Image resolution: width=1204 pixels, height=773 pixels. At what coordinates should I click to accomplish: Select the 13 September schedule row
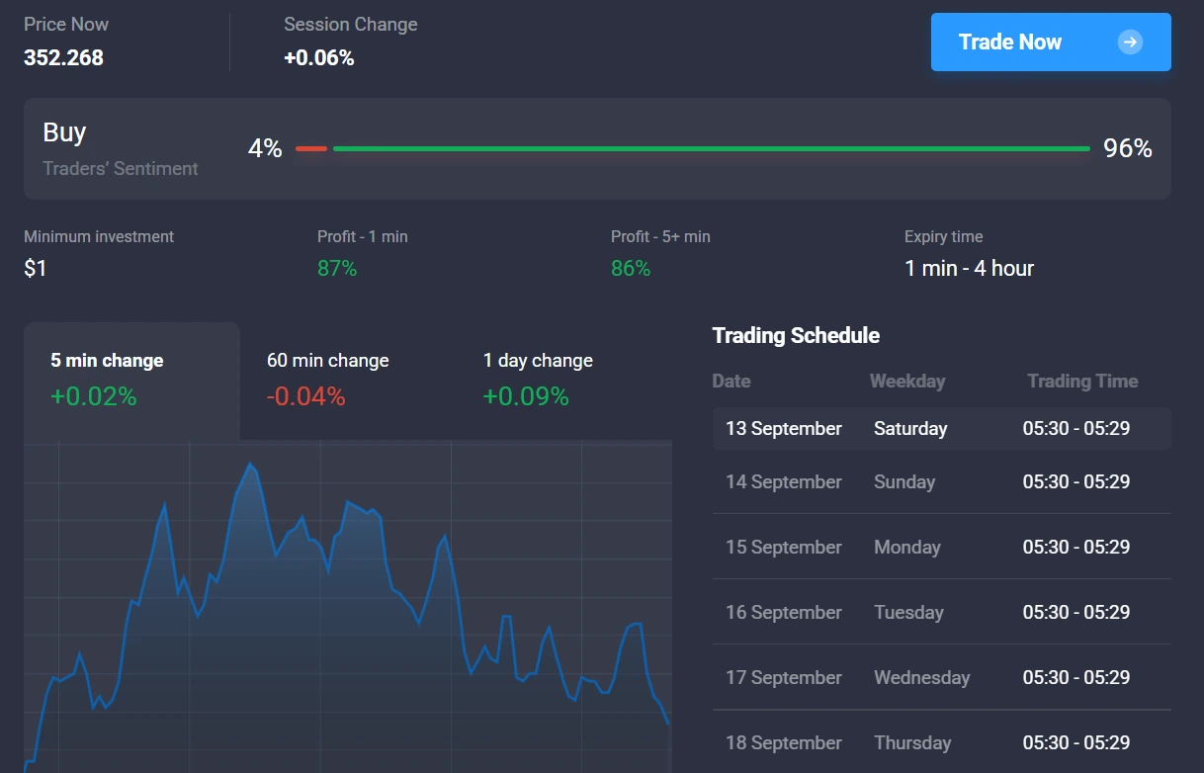[941, 429]
